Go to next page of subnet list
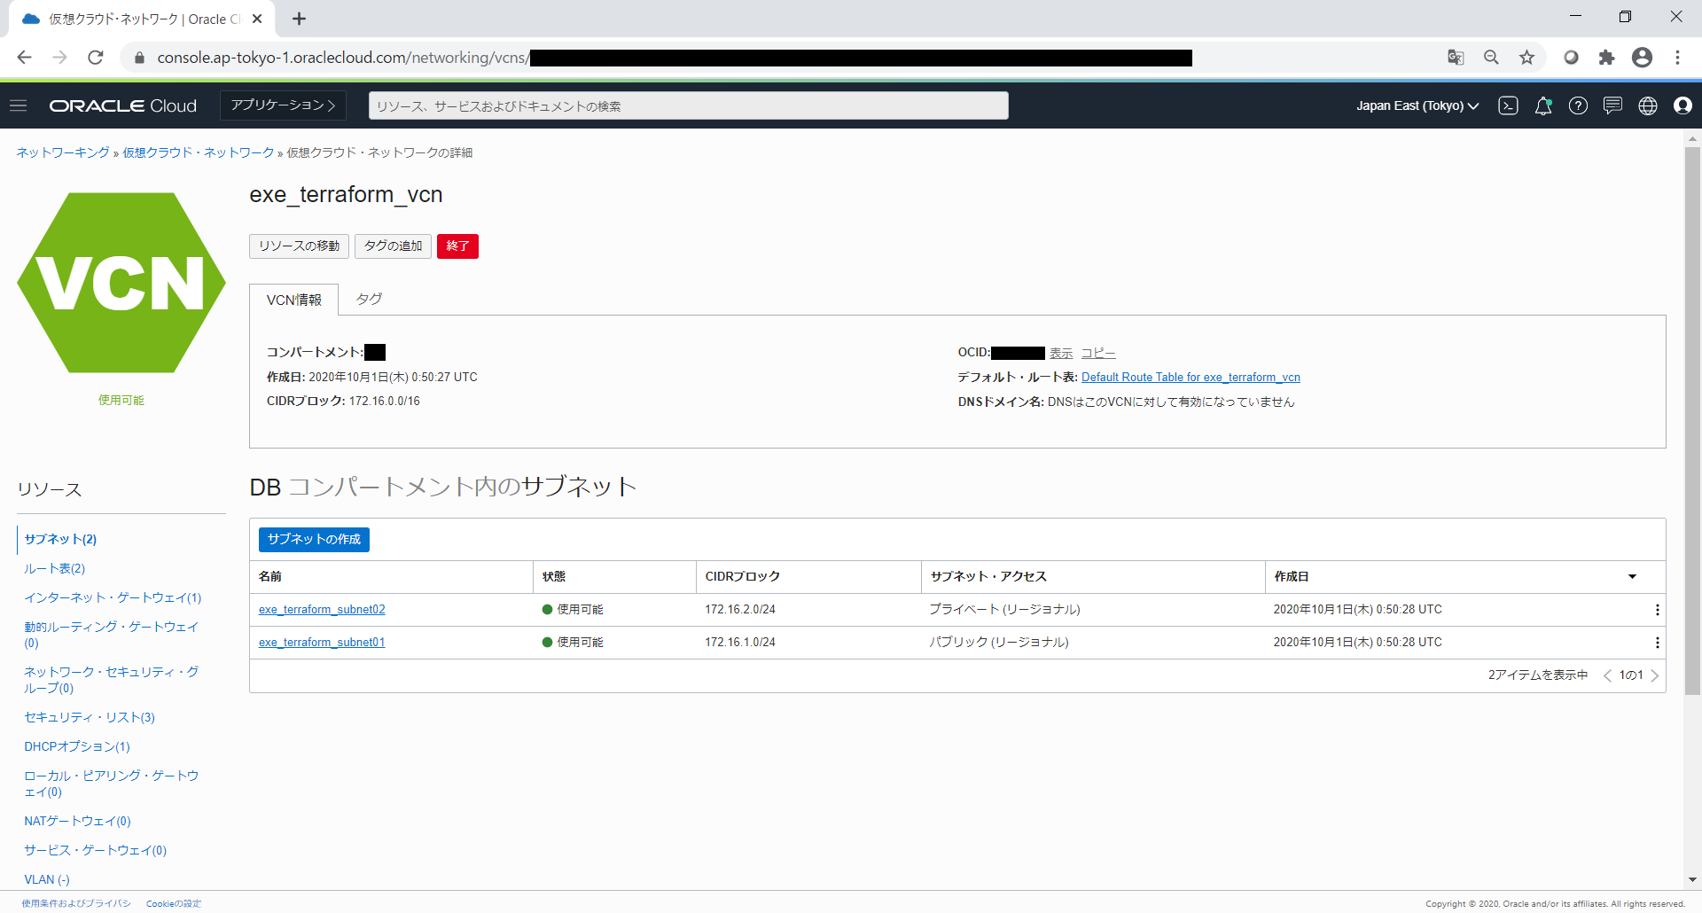Viewport: 1702px width, 913px height. pyautogui.click(x=1654, y=675)
